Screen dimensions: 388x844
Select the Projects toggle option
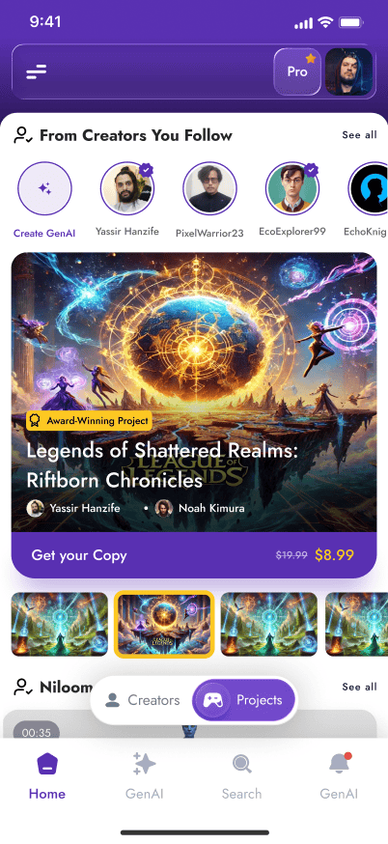(x=244, y=700)
